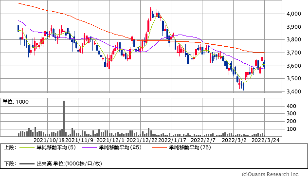Click the 3,700 price axis label

pos(294,53)
